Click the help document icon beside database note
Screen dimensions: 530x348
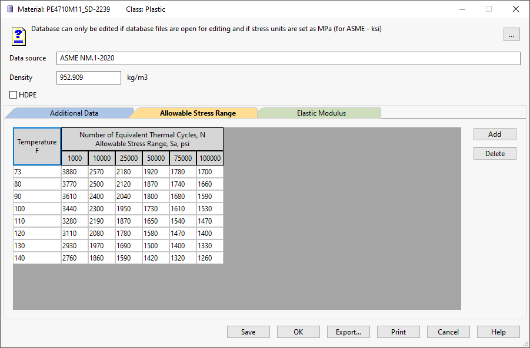(x=19, y=36)
